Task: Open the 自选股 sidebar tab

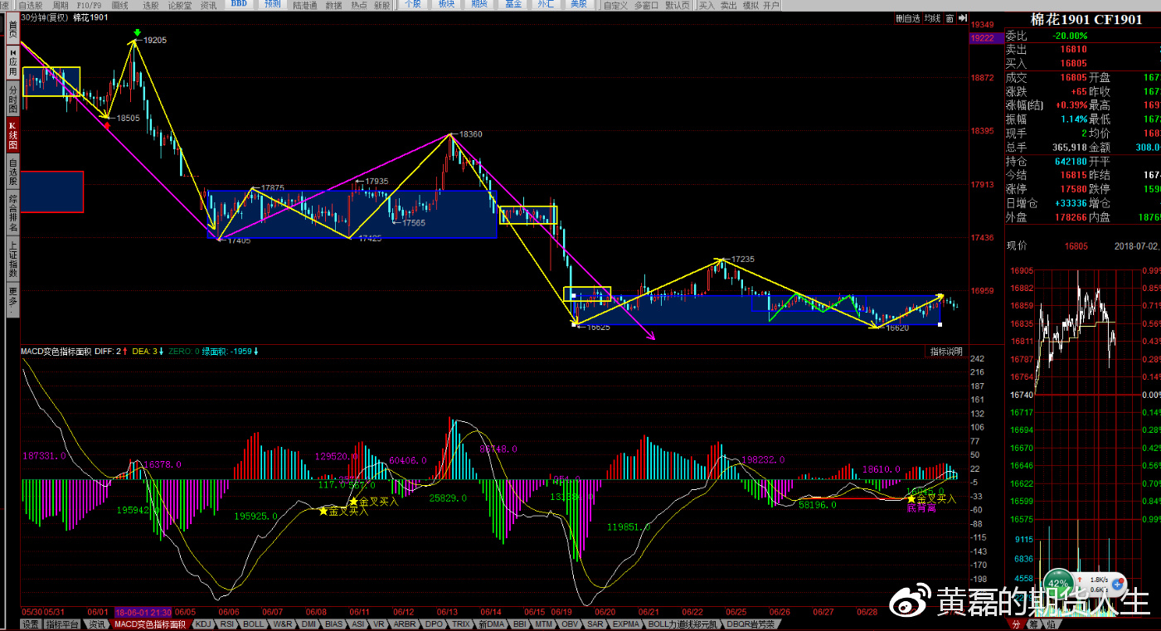Action: point(12,172)
